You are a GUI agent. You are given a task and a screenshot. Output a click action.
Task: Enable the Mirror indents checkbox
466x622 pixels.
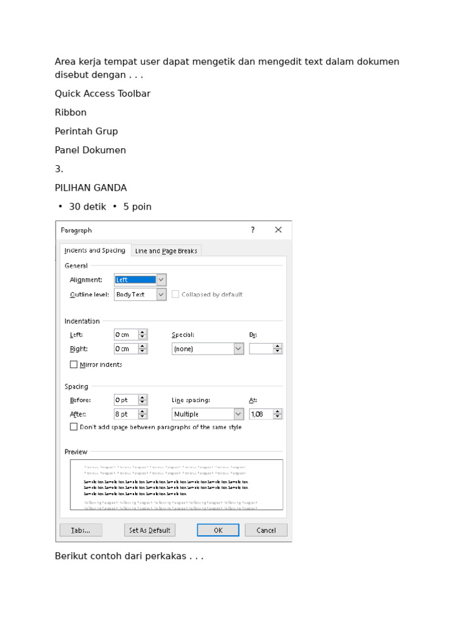pyautogui.click(x=73, y=364)
